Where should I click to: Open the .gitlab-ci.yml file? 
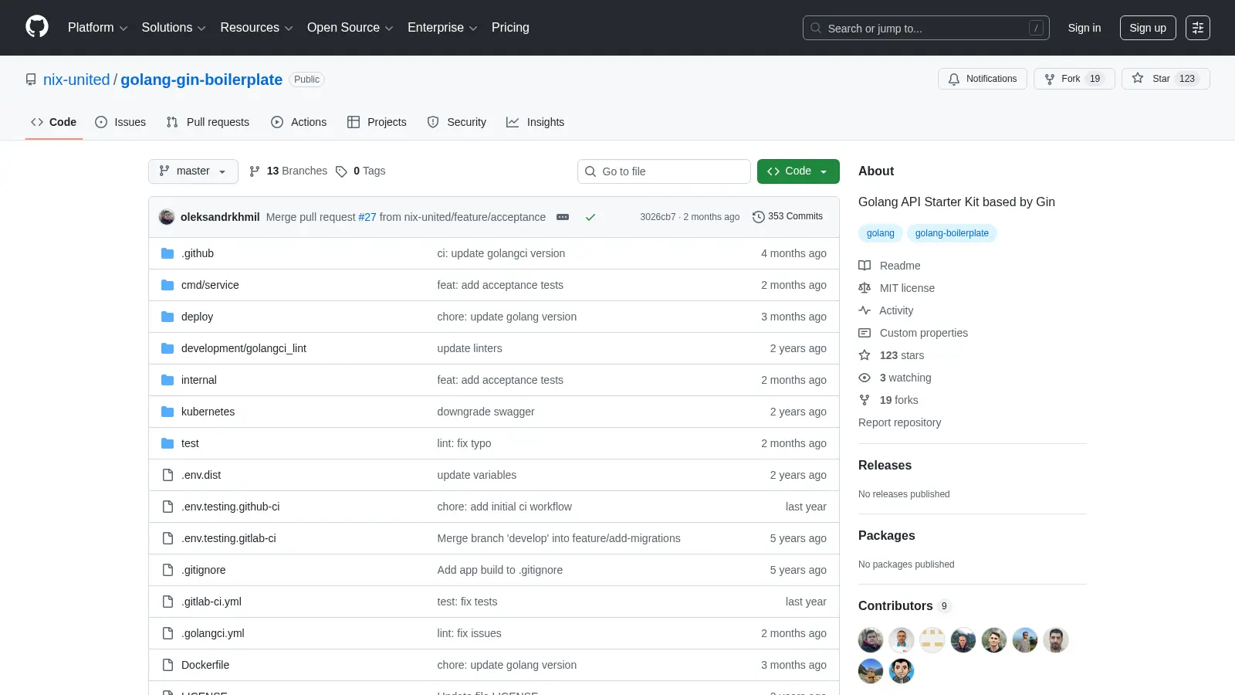211,602
